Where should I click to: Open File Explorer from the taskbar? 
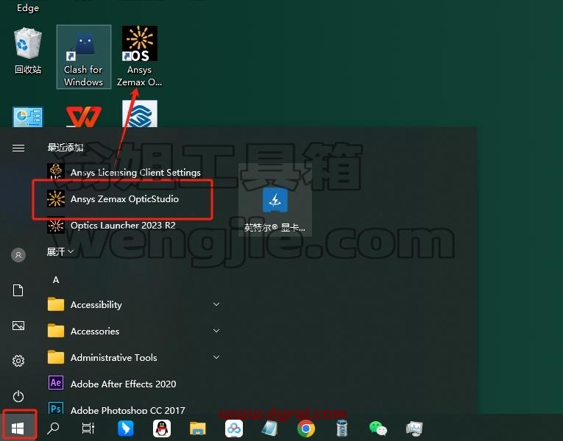tap(197, 428)
